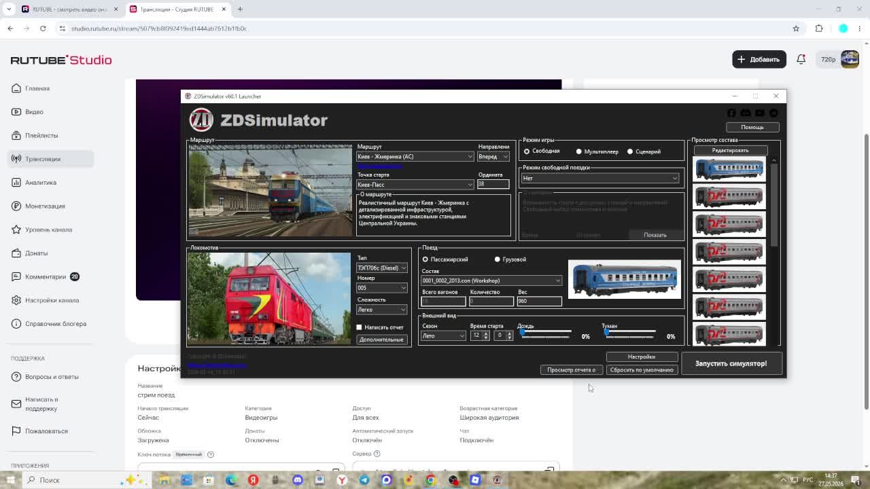Image resolution: width=870 pixels, height=489 pixels.
Task: Adjust the Дождь rain slider
Action: pos(546,332)
